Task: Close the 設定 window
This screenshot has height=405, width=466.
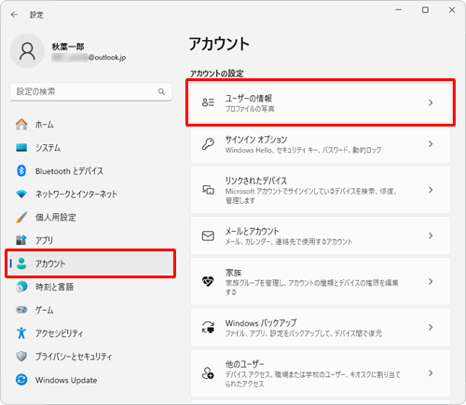Action: [x=452, y=10]
